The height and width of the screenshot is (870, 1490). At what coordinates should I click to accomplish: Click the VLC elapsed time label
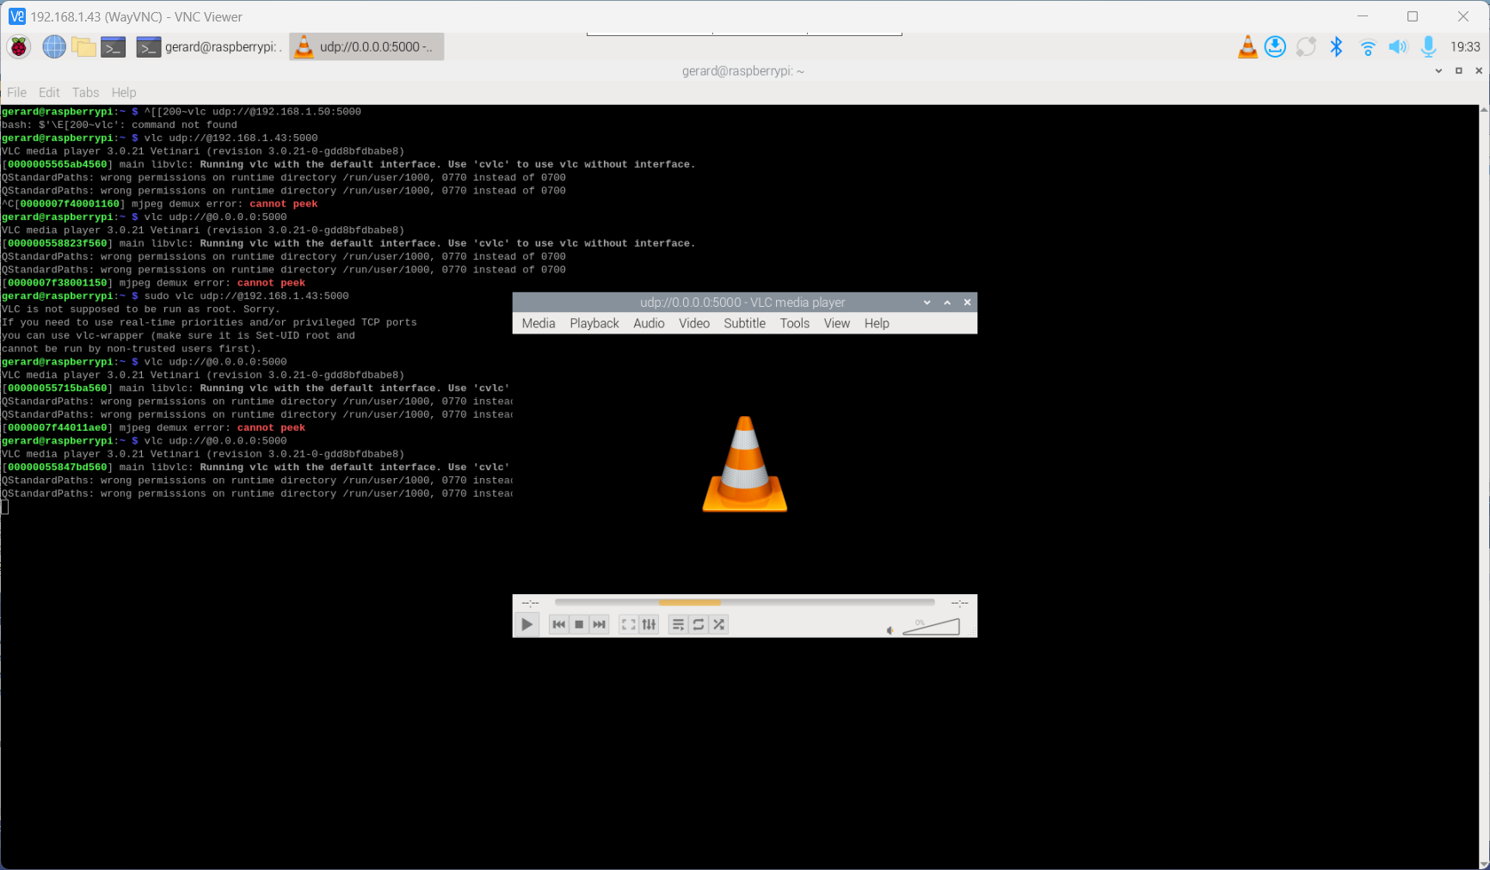pos(531,603)
